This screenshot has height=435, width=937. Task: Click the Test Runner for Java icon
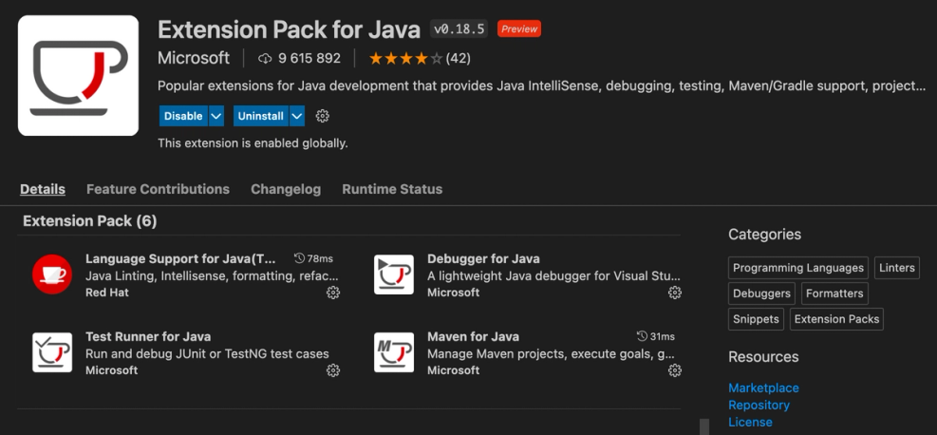(52, 352)
